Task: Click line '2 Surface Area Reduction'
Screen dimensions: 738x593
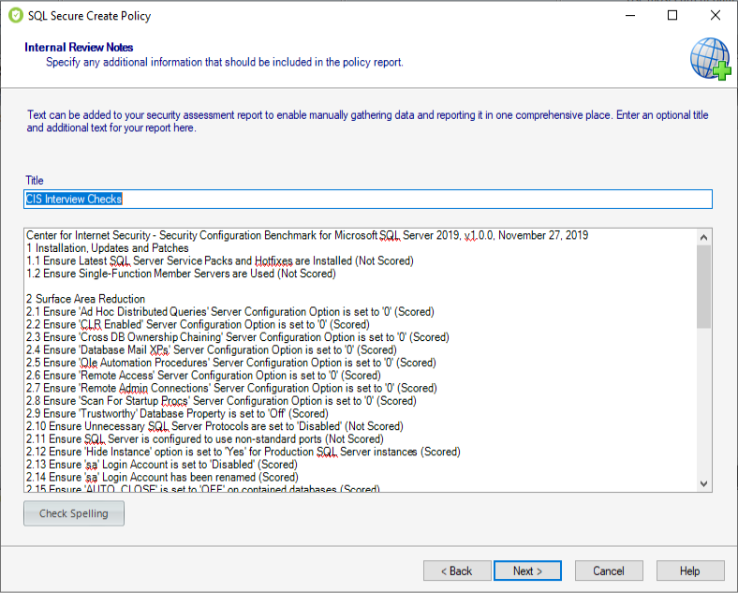Action: (x=85, y=299)
